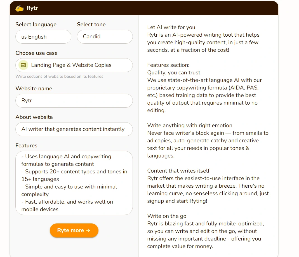Click the Rytr title text in header

point(32,8)
